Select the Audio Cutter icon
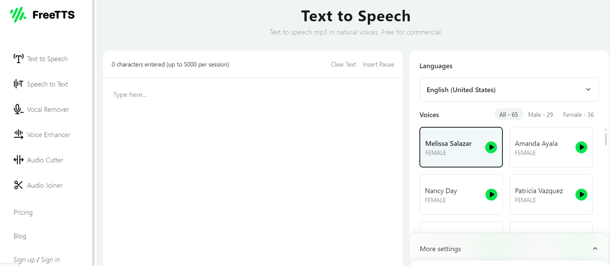Image resolution: width=610 pixels, height=266 pixels. [18, 160]
